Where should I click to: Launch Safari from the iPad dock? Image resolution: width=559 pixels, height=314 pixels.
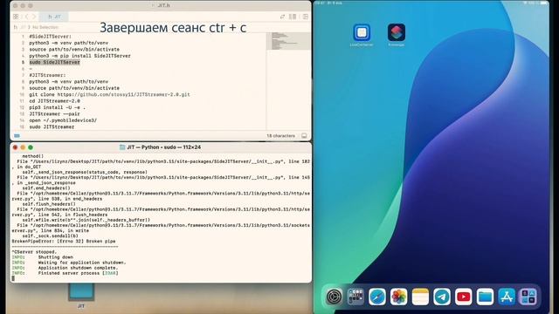coord(377,297)
